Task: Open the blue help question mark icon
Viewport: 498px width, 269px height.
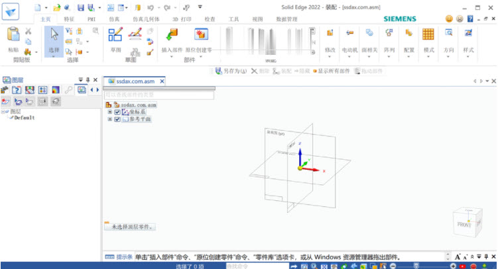Action: 470,19
